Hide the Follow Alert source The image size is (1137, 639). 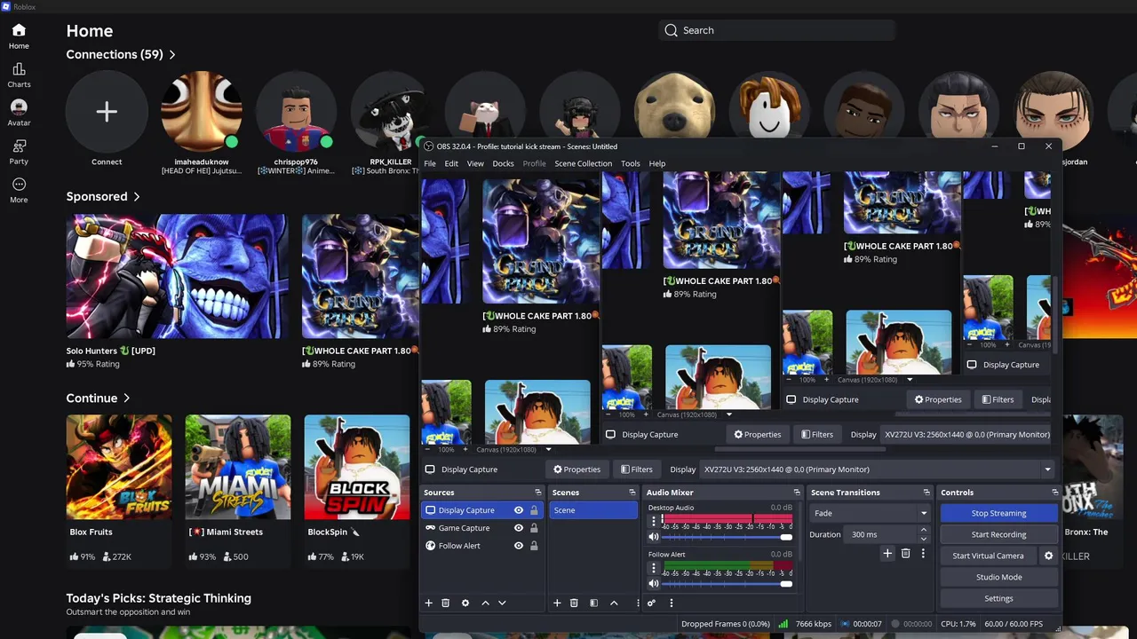tap(519, 546)
